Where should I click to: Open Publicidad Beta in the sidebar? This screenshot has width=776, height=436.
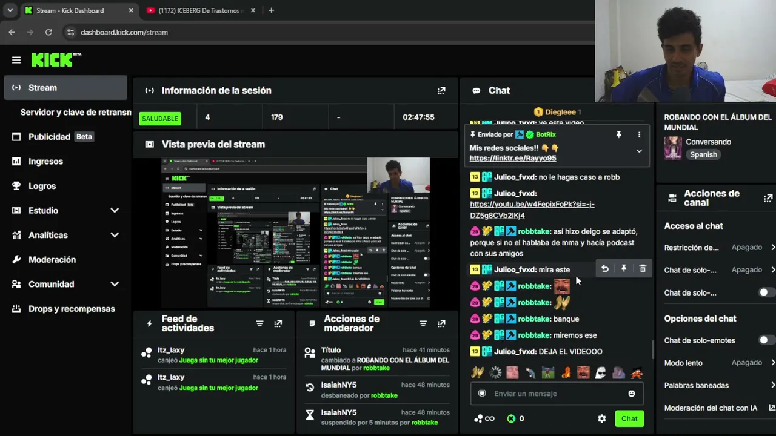click(x=65, y=137)
